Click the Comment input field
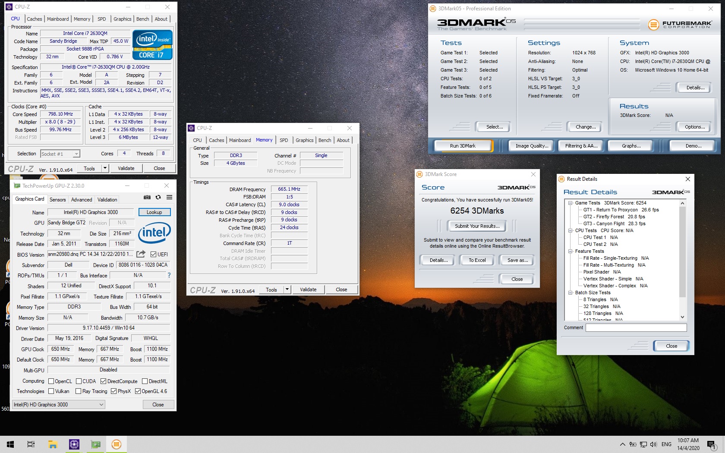 point(636,327)
